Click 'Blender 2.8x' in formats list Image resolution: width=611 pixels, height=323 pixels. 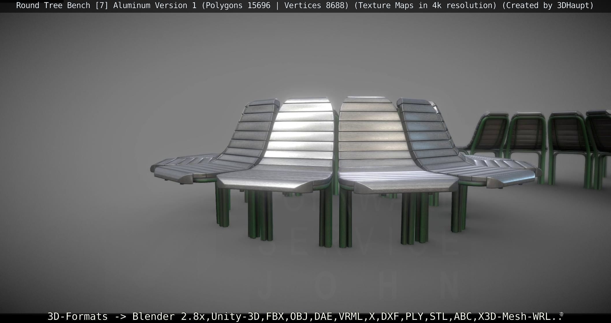coord(169,316)
